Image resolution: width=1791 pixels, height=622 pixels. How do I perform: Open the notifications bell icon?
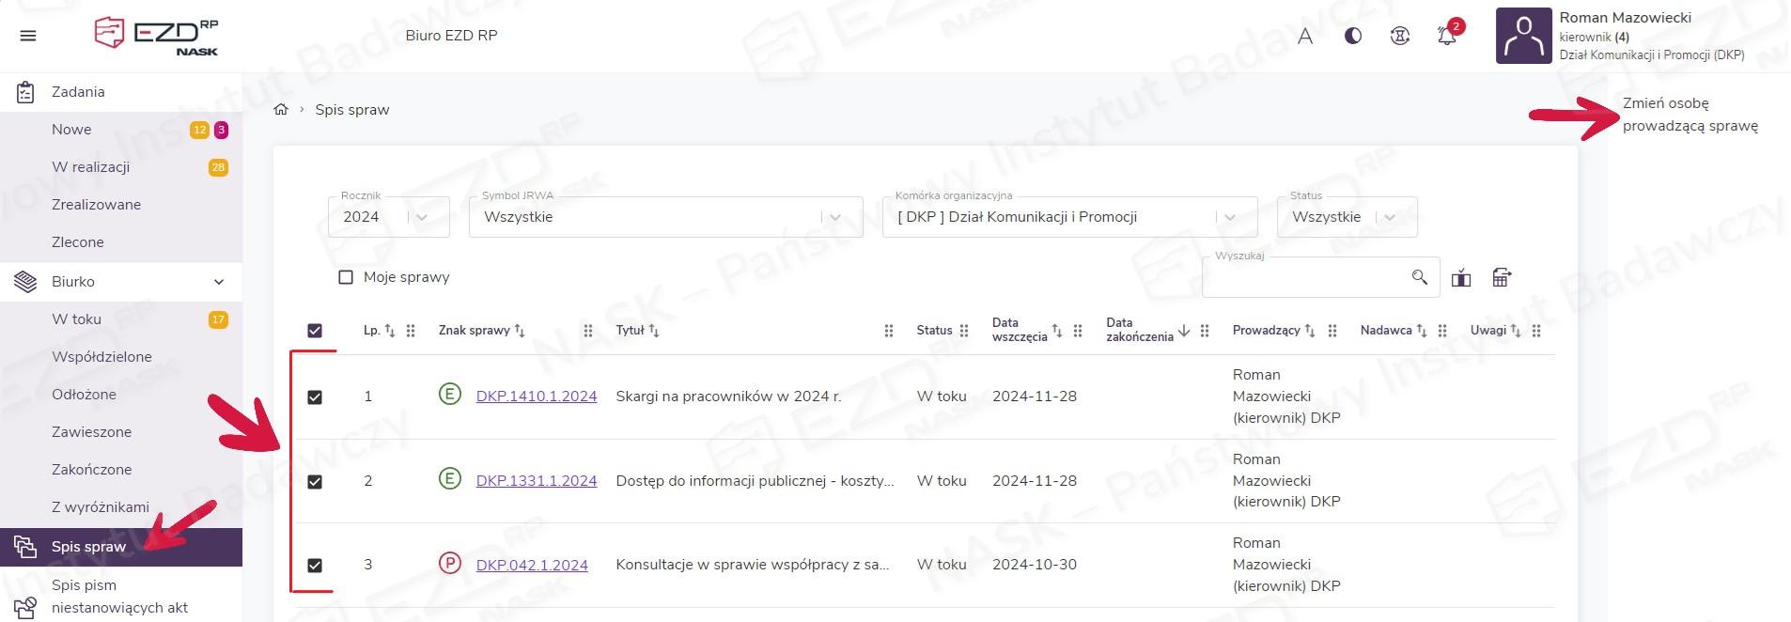click(1447, 37)
